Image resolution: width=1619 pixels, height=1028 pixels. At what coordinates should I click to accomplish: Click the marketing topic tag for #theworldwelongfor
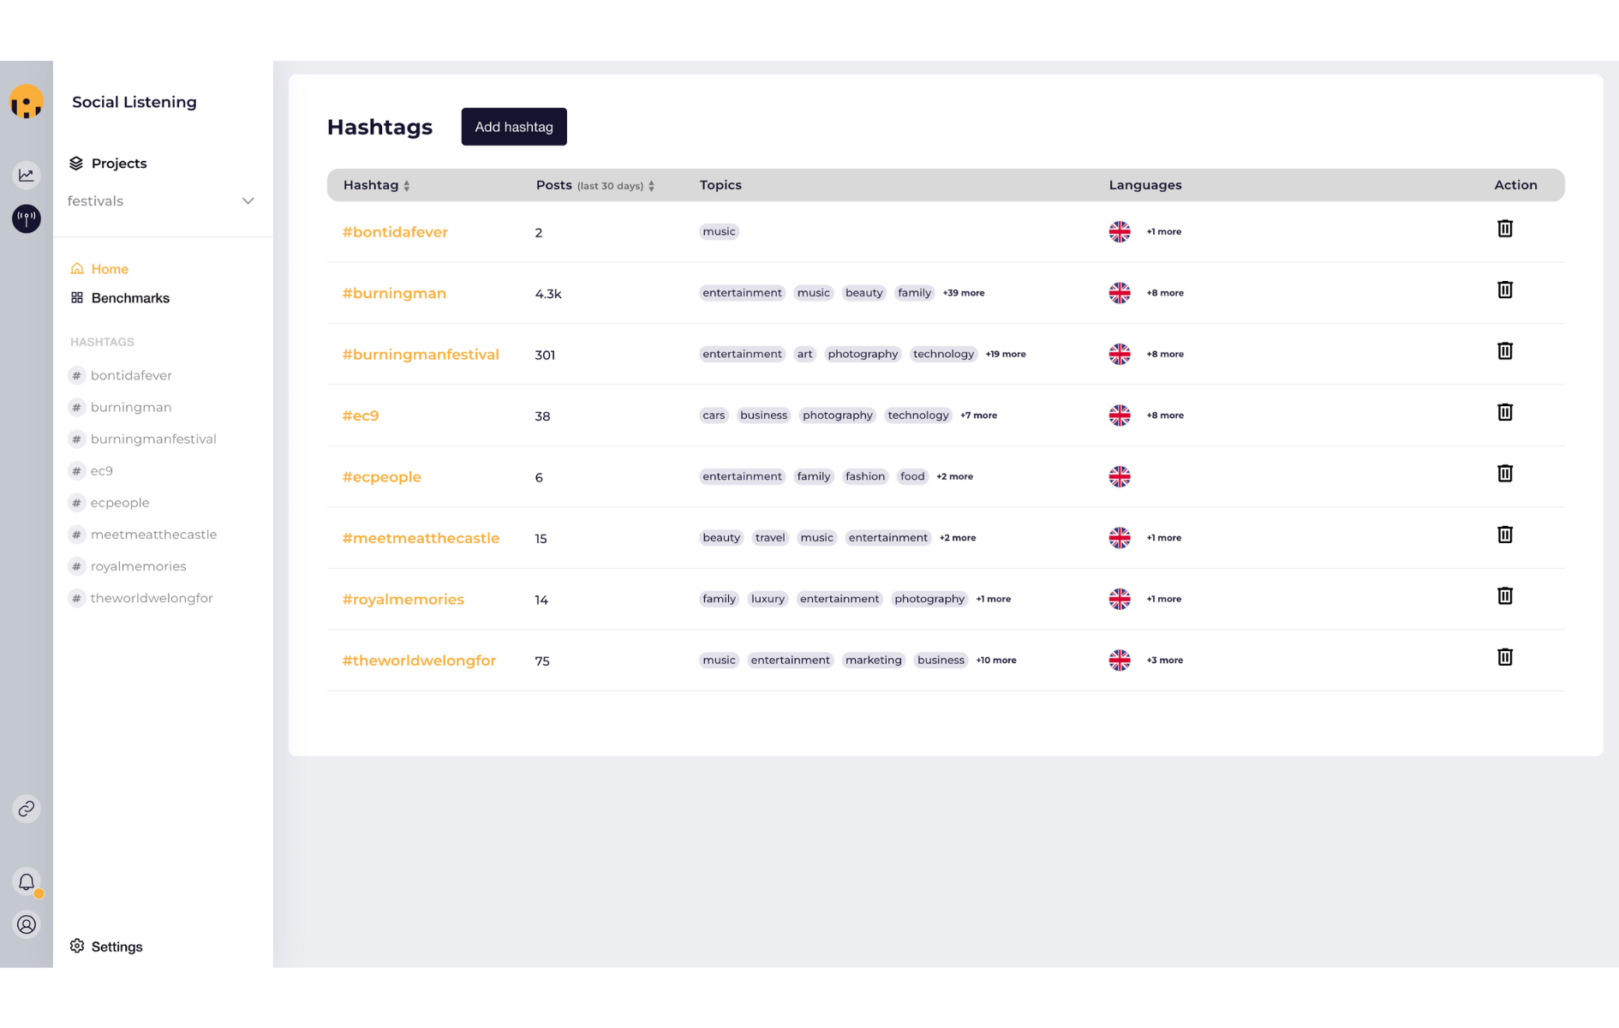tap(873, 660)
